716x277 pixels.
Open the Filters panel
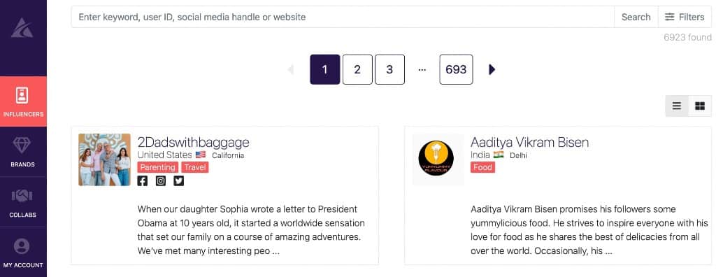[685, 17]
